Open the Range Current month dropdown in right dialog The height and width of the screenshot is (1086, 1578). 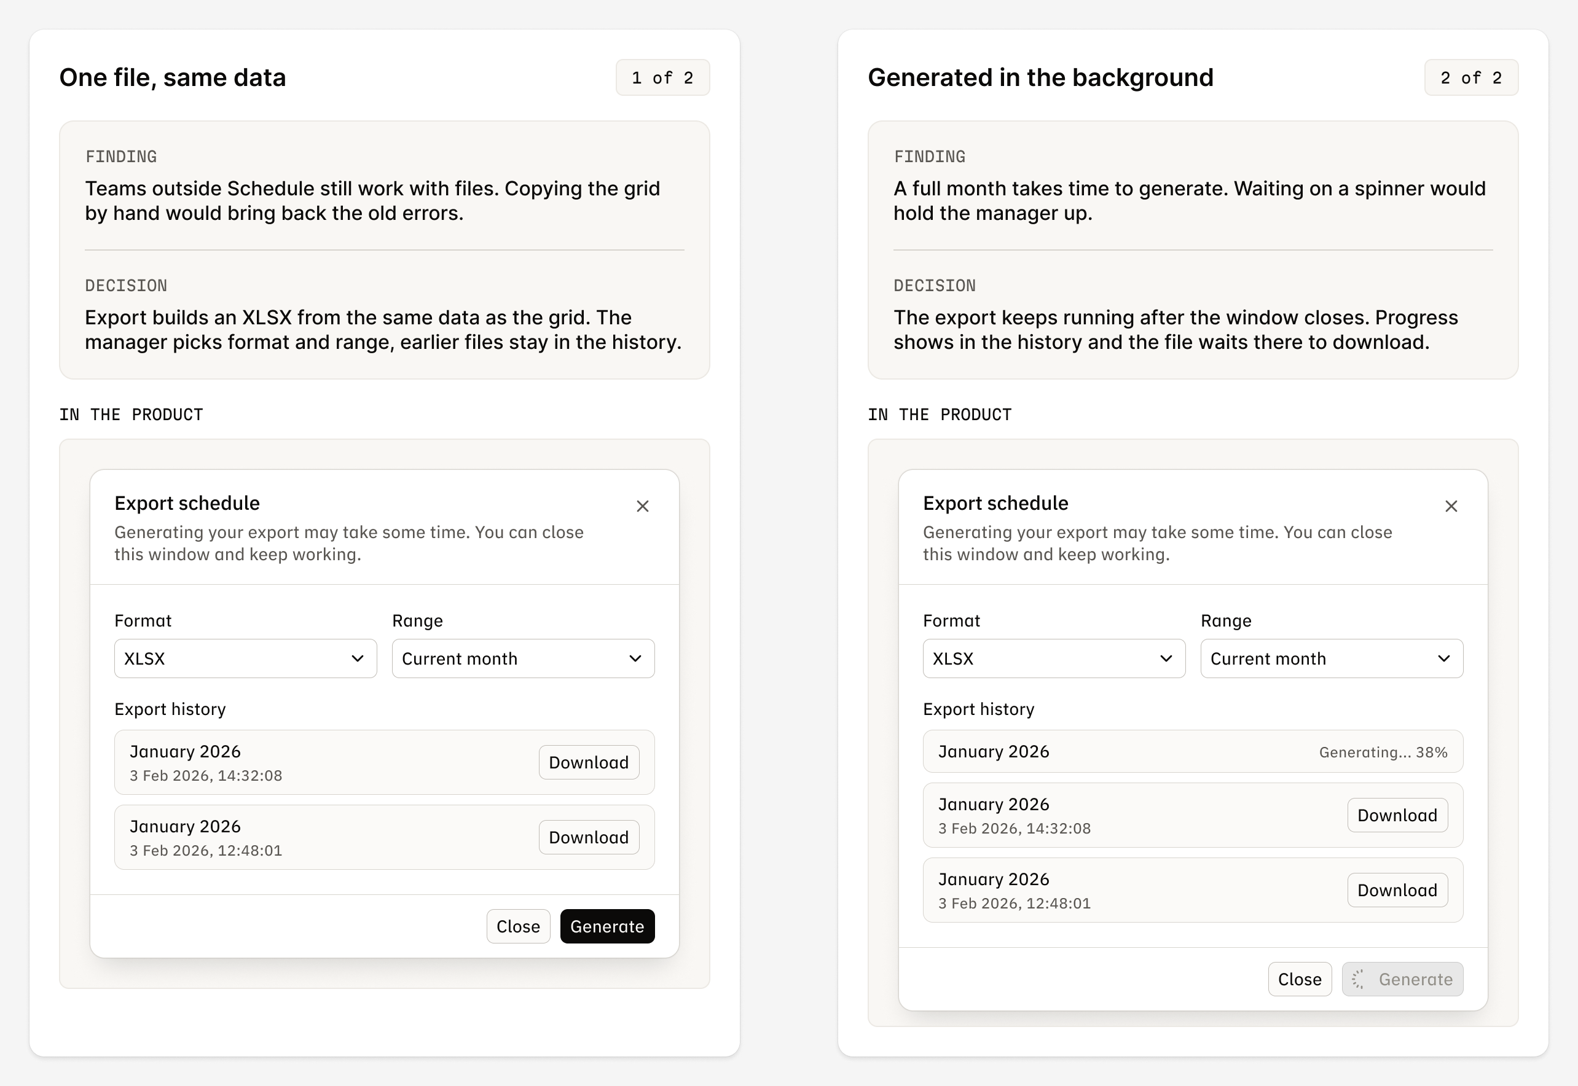coord(1332,658)
